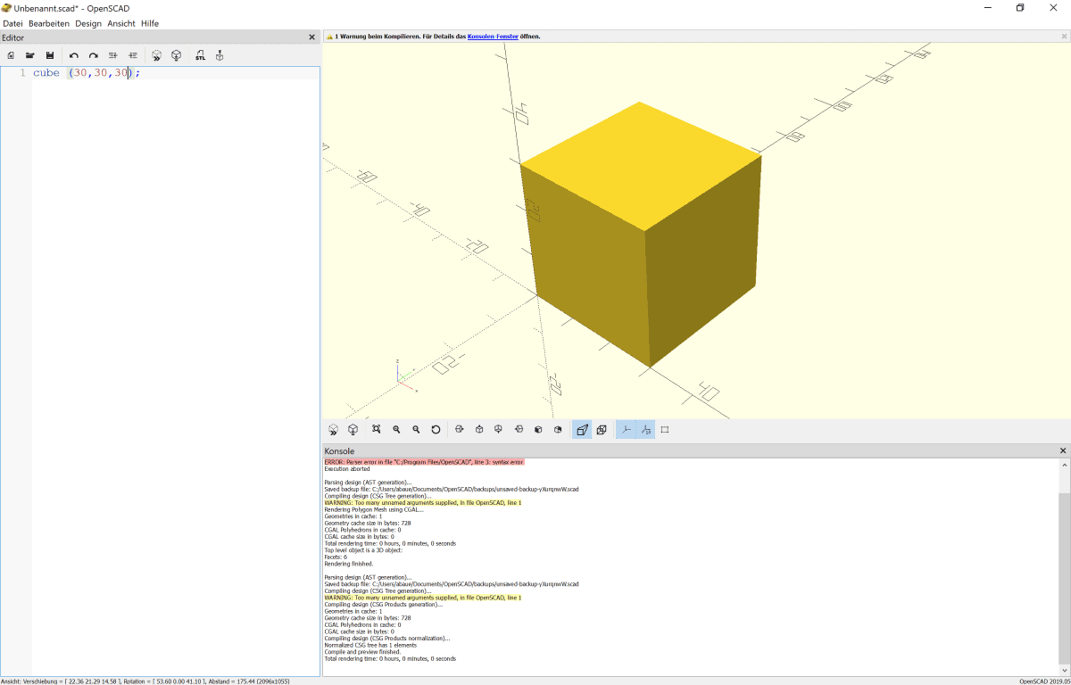Close the Editor panel

click(311, 37)
